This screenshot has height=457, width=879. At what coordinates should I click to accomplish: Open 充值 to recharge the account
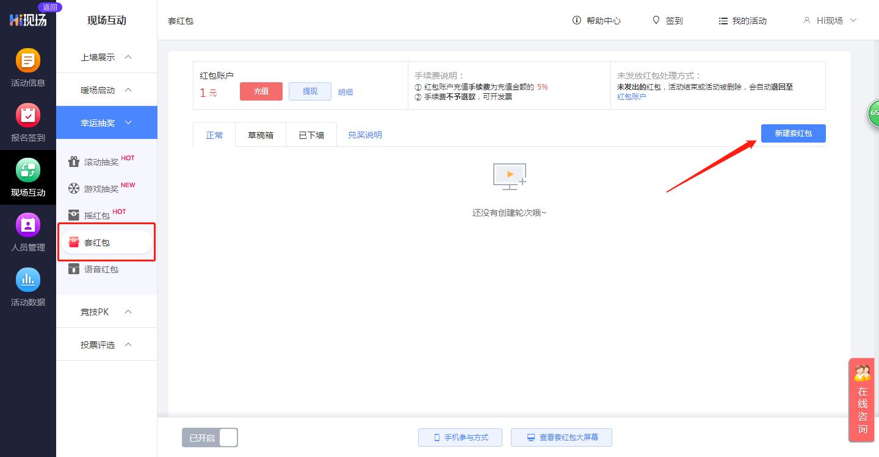pyautogui.click(x=261, y=91)
